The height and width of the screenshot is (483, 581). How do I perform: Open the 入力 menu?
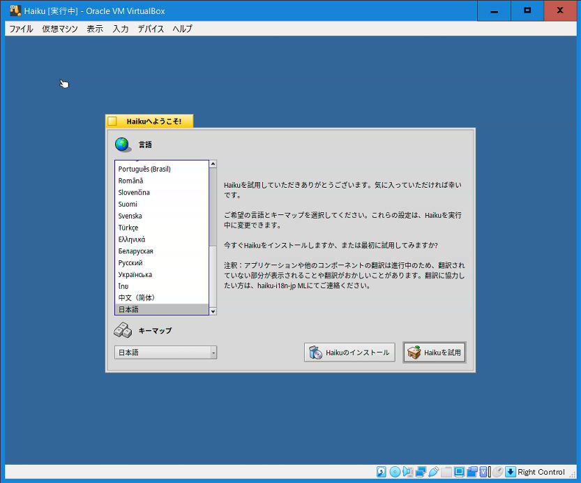coord(121,29)
